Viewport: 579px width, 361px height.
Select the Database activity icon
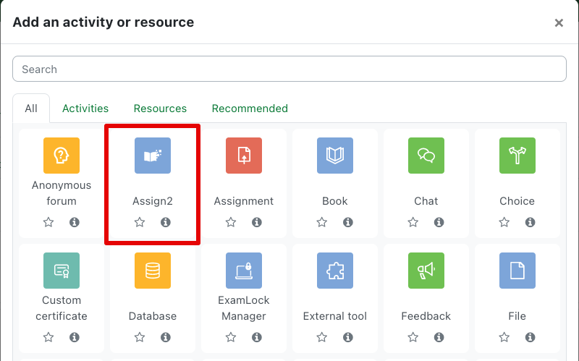pos(153,271)
